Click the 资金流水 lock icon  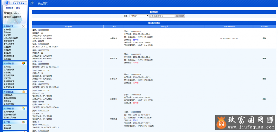point(23,92)
